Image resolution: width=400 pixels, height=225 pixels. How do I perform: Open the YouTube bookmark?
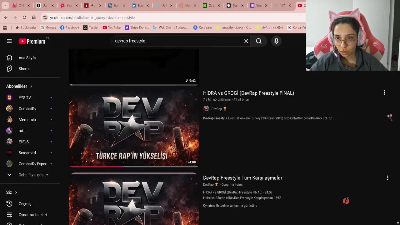112,27
